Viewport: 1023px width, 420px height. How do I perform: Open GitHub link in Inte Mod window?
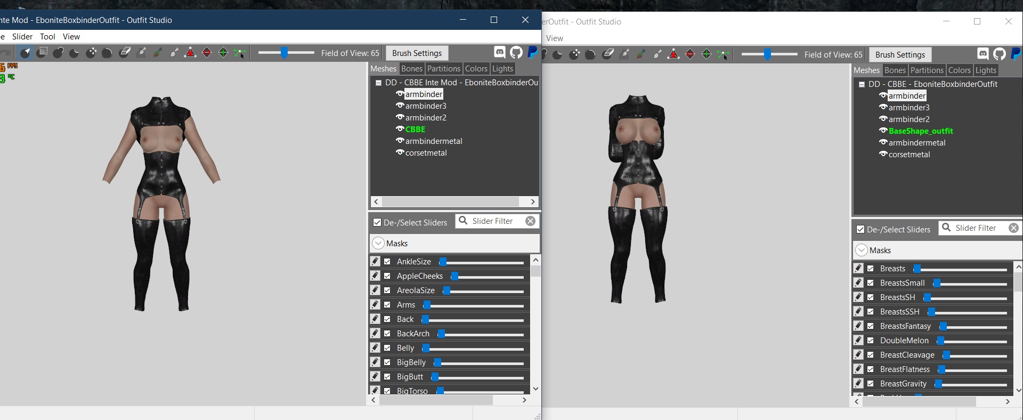[x=516, y=52]
